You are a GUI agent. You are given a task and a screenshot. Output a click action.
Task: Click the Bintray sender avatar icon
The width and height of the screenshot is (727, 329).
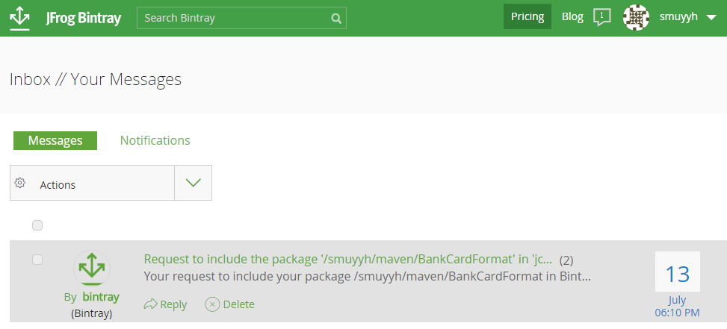tap(91, 269)
